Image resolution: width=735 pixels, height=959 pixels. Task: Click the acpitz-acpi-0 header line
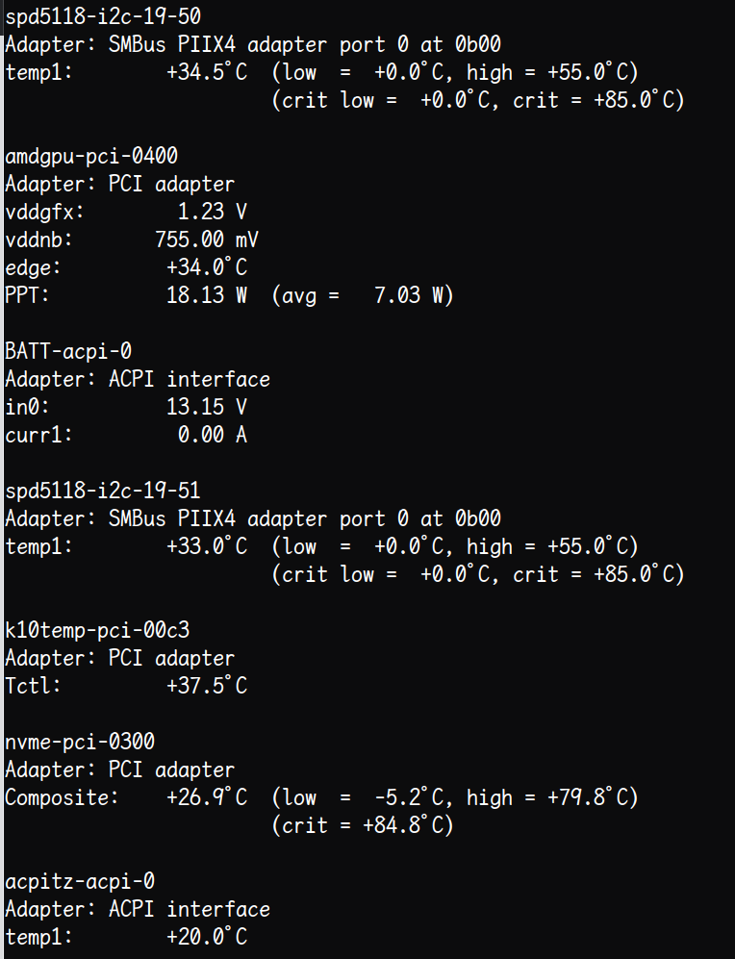(80, 881)
